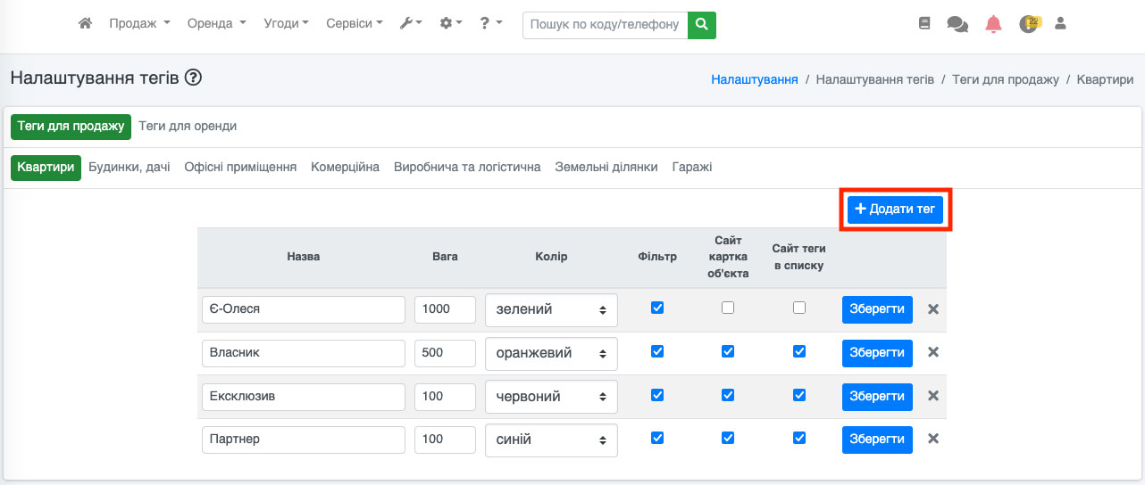Click the Додати тег button

click(895, 209)
